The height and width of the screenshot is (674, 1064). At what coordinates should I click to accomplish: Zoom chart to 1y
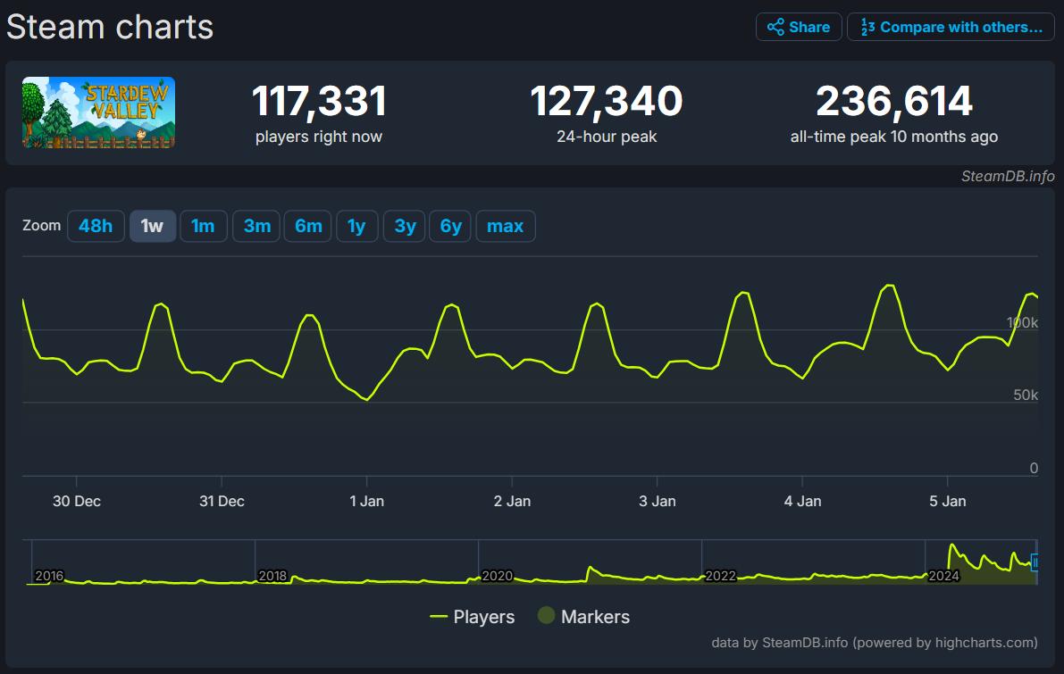[356, 226]
